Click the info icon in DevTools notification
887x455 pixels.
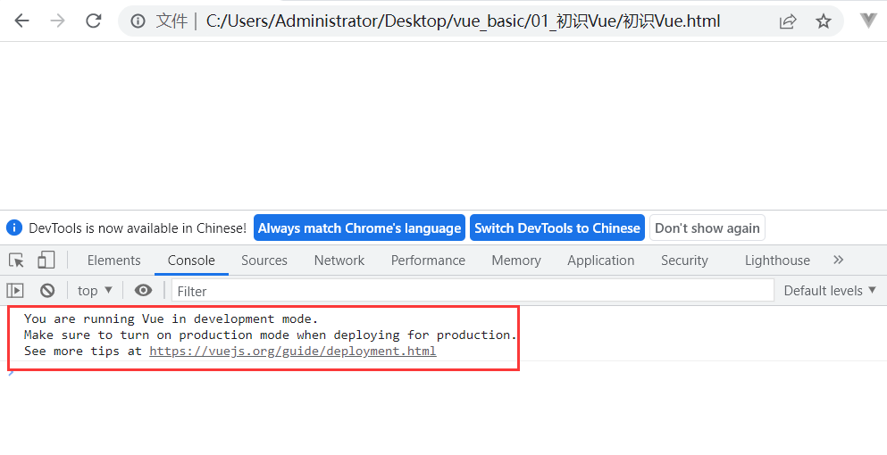point(14,227)
